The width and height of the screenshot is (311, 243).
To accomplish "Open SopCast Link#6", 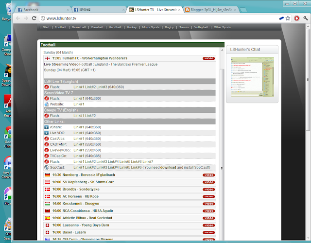I will coord(136,167).
